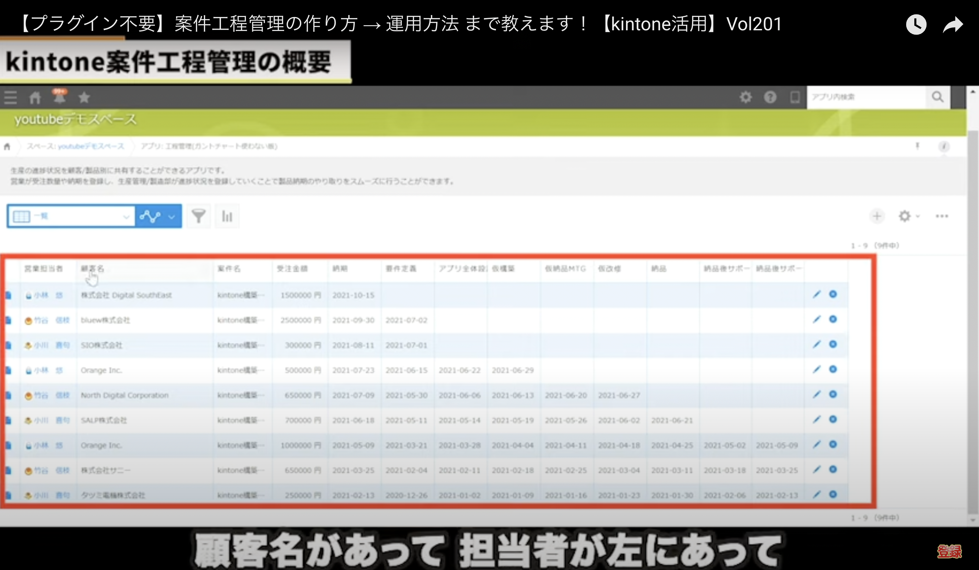Click the 顧客名 column header
The image size is (979, 570).
pyautogui.click(x=93, y=269)
